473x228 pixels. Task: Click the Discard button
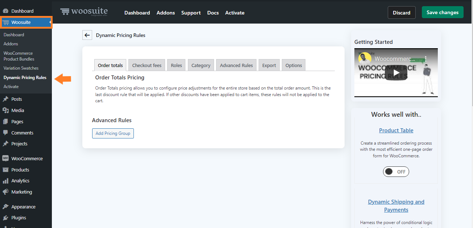point(402,12)
